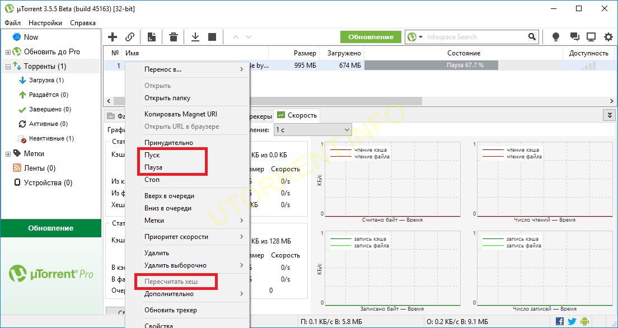
Task: Focus the Infospace Search field
Action: 476,37
